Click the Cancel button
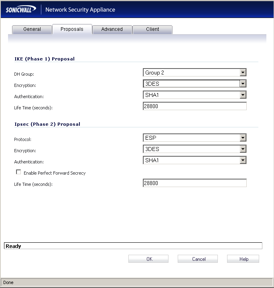Image resolution: width=274 pixels, height=288 pixels. click(x=198, y=259)
